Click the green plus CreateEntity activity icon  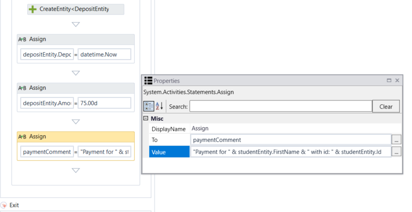(x=33, y=9)
